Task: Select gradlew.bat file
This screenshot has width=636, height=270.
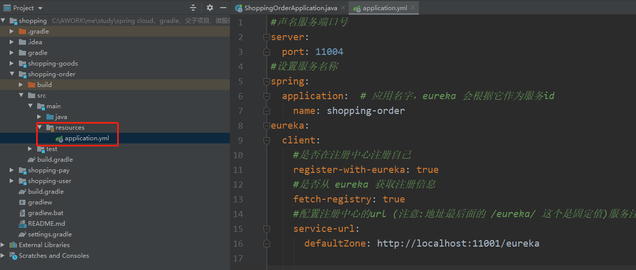Action: click(x=46, y=213)
